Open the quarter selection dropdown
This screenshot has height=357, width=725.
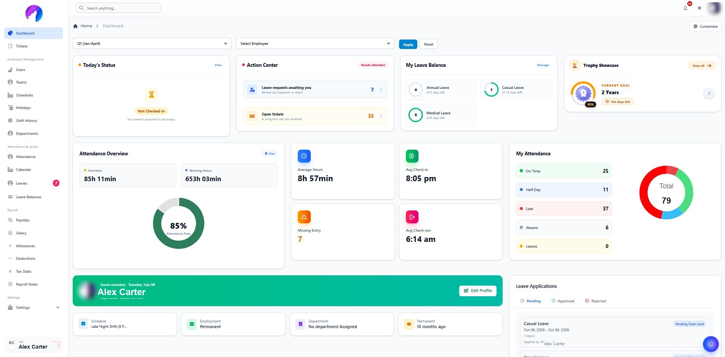(152, 44)
